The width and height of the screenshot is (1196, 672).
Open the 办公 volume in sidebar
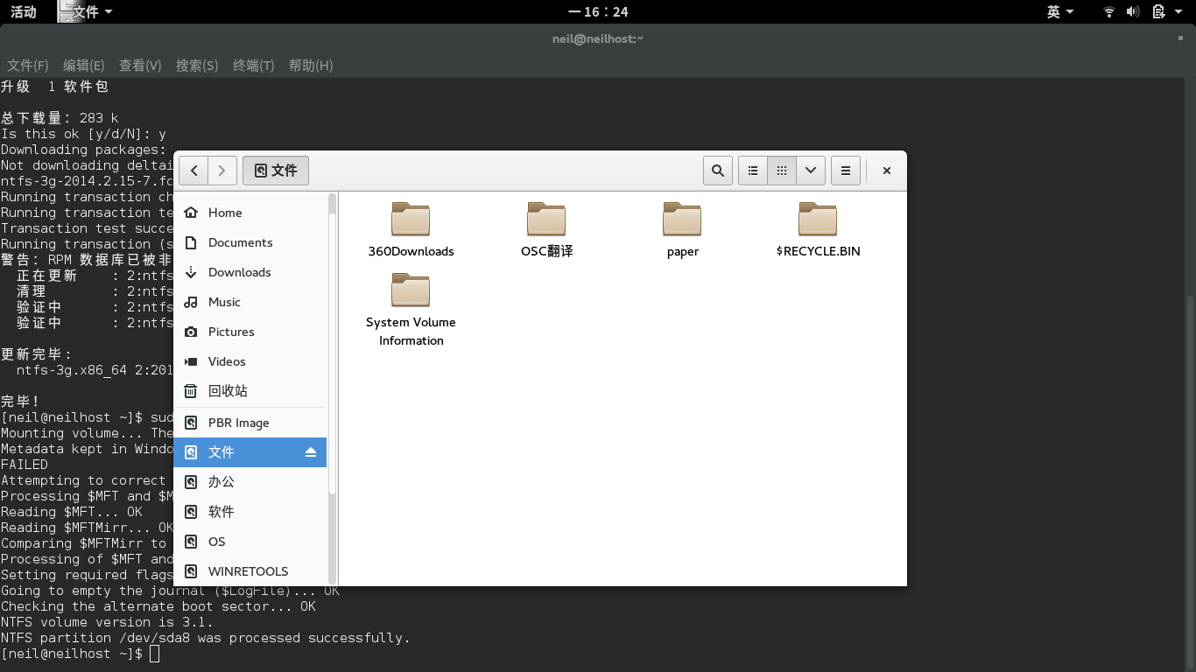point(250,482)
